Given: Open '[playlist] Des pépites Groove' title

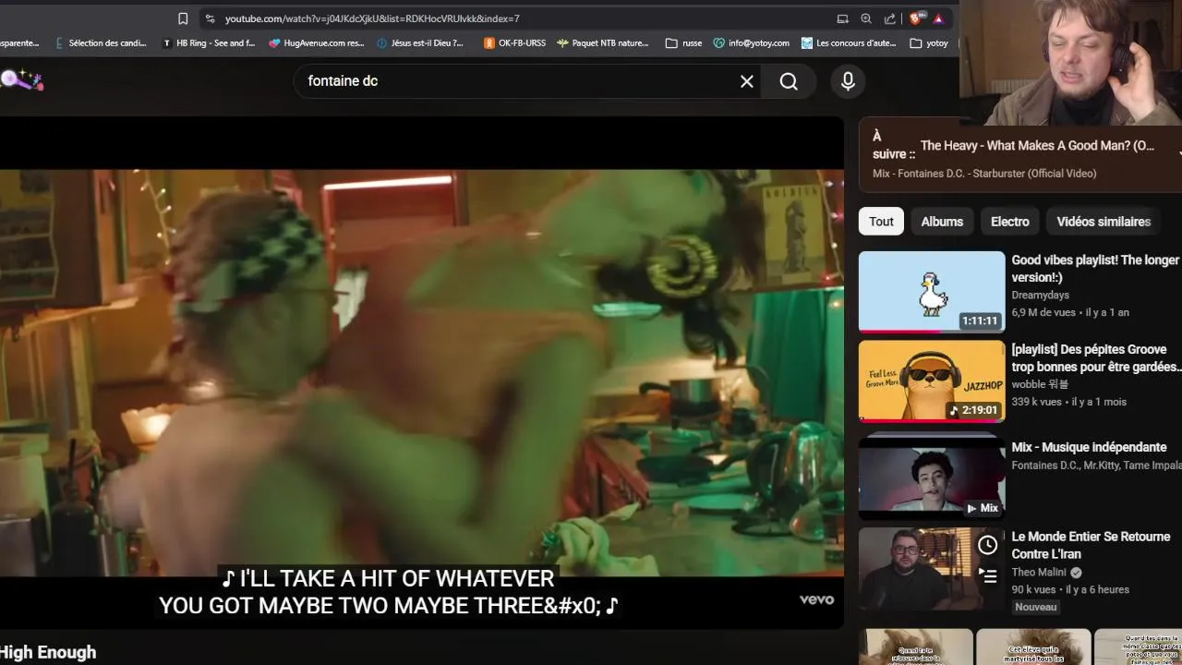Looking at the screenshot, I should pyautogui.click(x=1096, y=358).
